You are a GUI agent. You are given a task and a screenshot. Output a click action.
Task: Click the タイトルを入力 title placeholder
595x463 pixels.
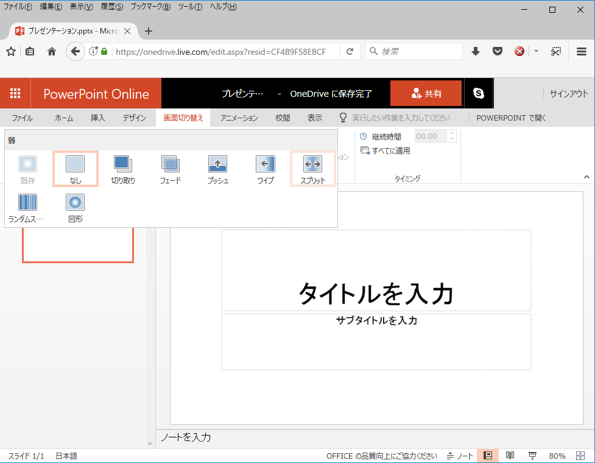376,270
